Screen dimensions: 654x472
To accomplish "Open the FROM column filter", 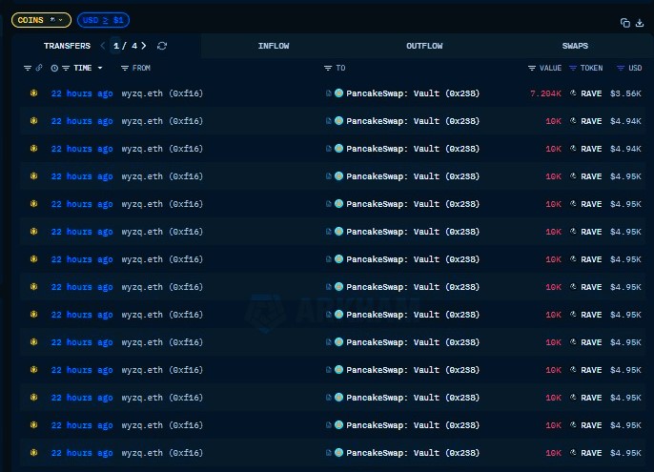I will 124,68.
